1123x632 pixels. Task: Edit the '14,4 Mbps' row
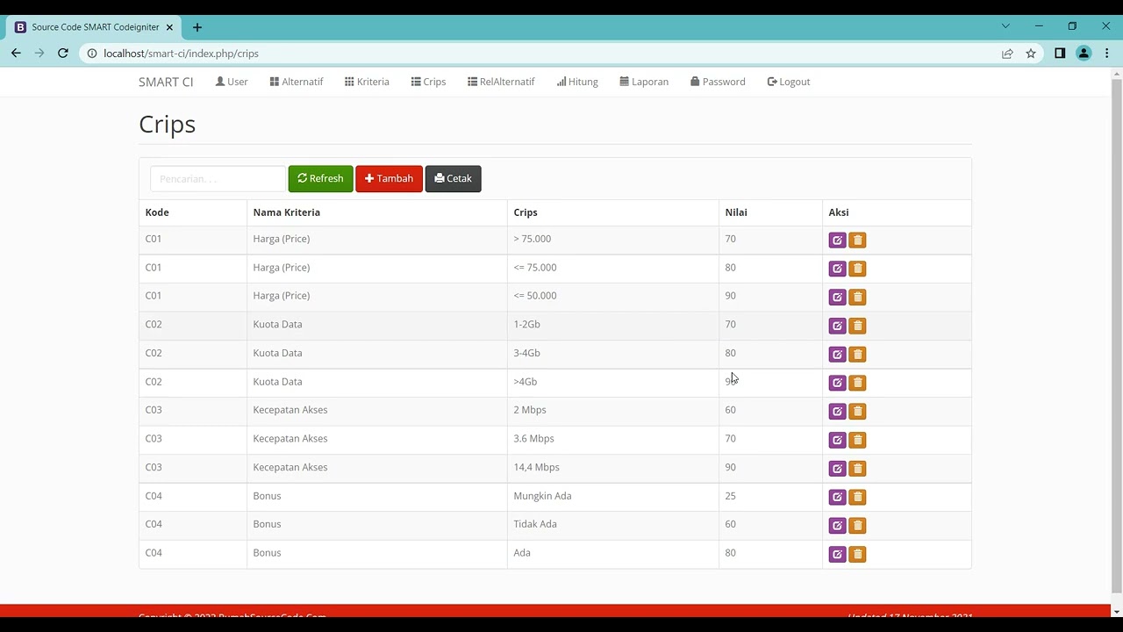coord(837,468)
